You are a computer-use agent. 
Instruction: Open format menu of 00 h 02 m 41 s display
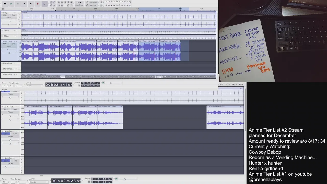[71, 85]
